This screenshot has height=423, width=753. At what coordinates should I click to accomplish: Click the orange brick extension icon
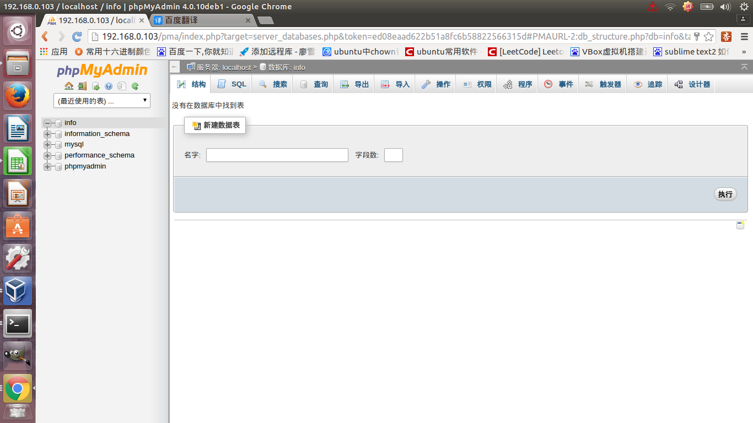coord(727,36)
